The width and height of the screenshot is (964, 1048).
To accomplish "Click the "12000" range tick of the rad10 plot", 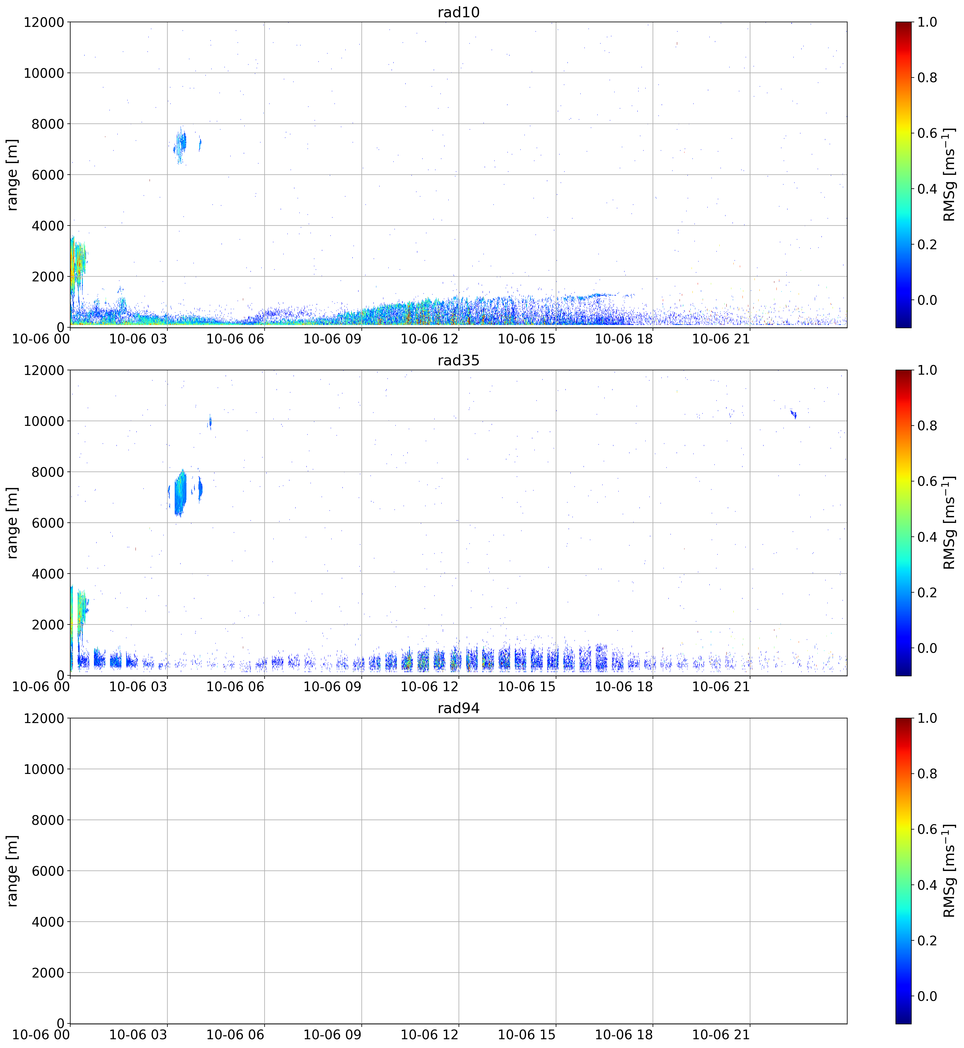I will (44, 22).
